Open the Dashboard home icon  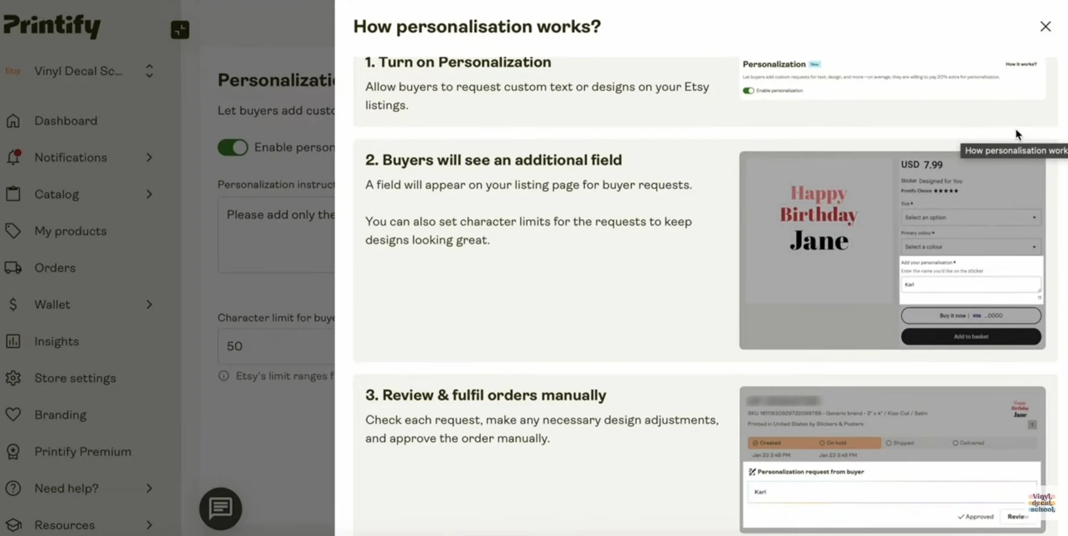[13, 121]
